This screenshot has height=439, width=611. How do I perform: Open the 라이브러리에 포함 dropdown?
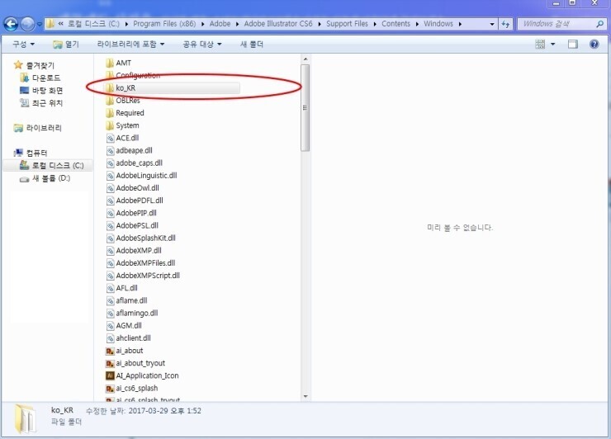130,44
